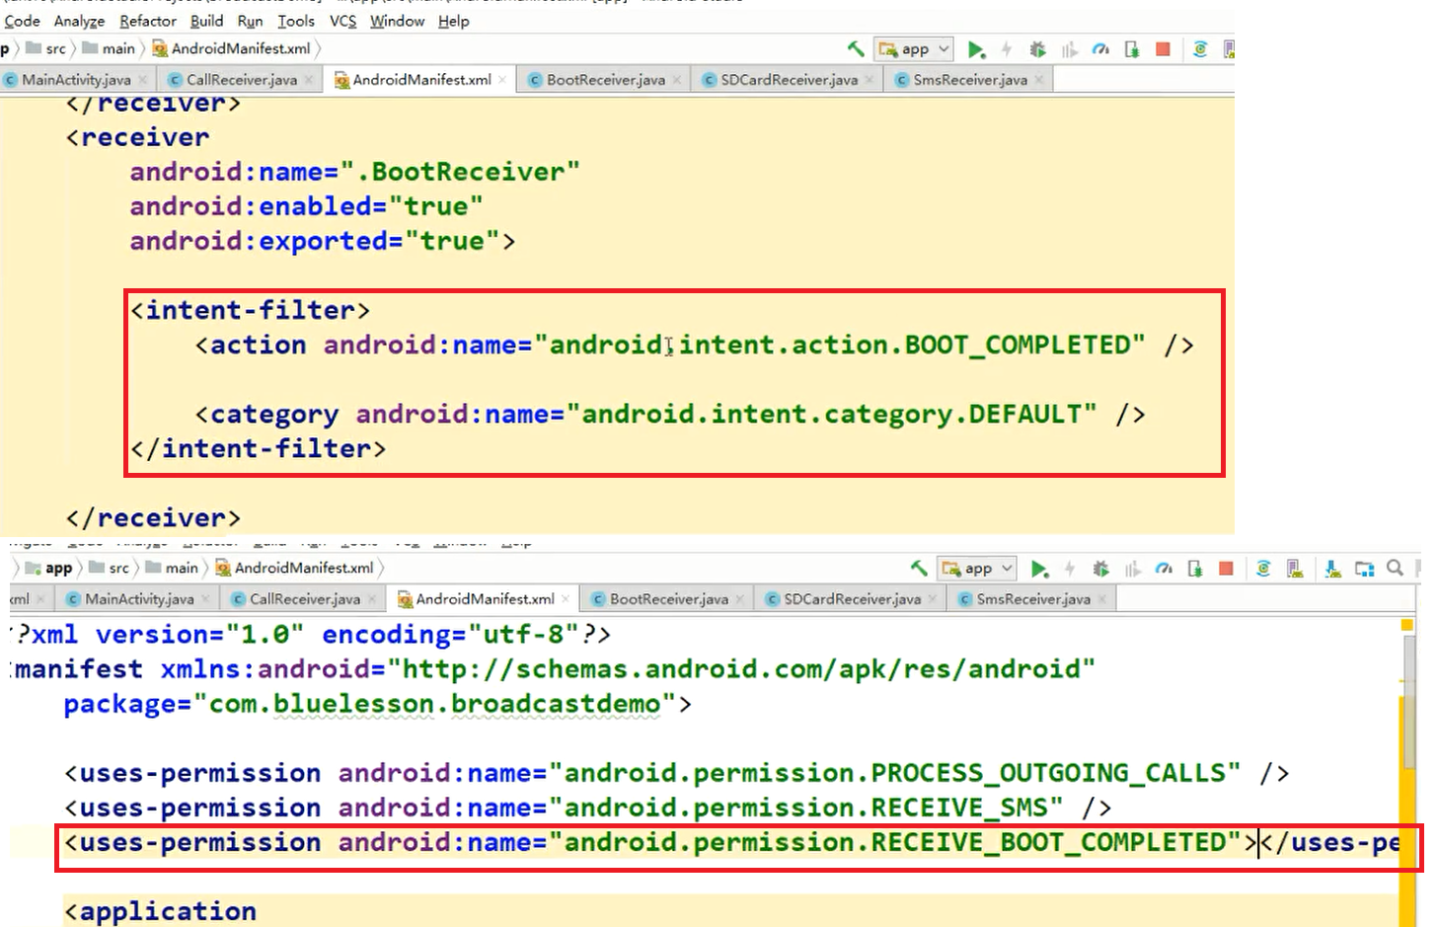This screenshot has width=1437, height=927.
Task: Click the Debug app bug icon in upper window
Action: [1037, 49]
